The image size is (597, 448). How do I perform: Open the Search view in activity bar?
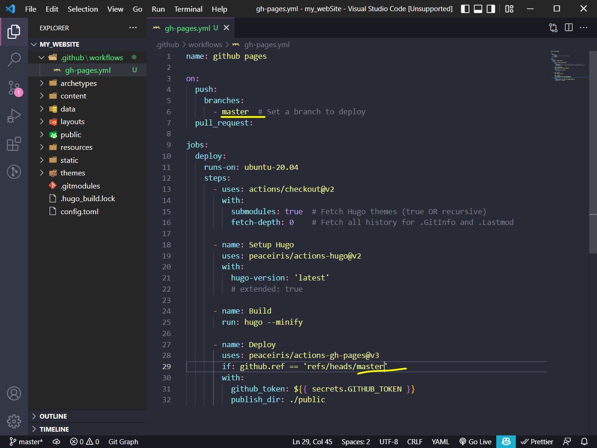[14, 59]
